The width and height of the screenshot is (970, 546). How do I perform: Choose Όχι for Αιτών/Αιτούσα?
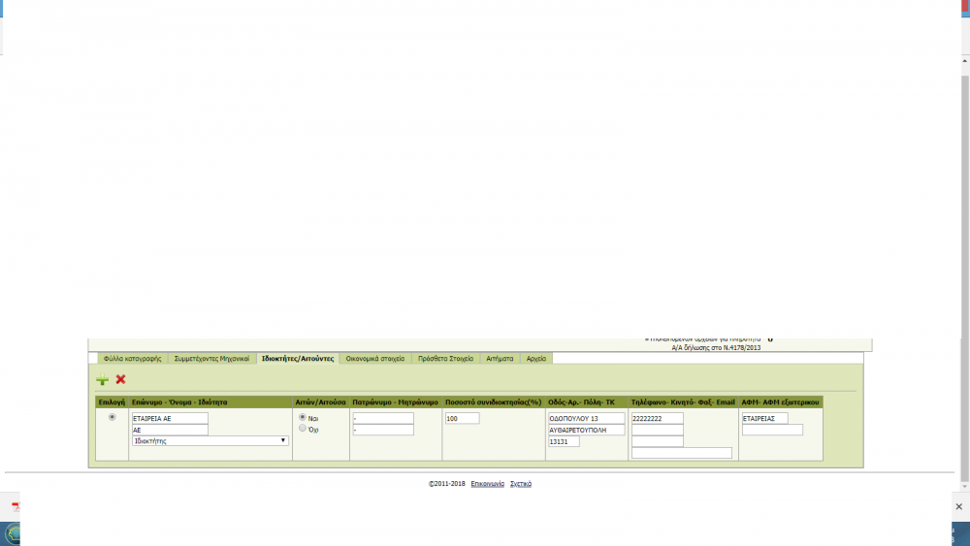[303, 428]
